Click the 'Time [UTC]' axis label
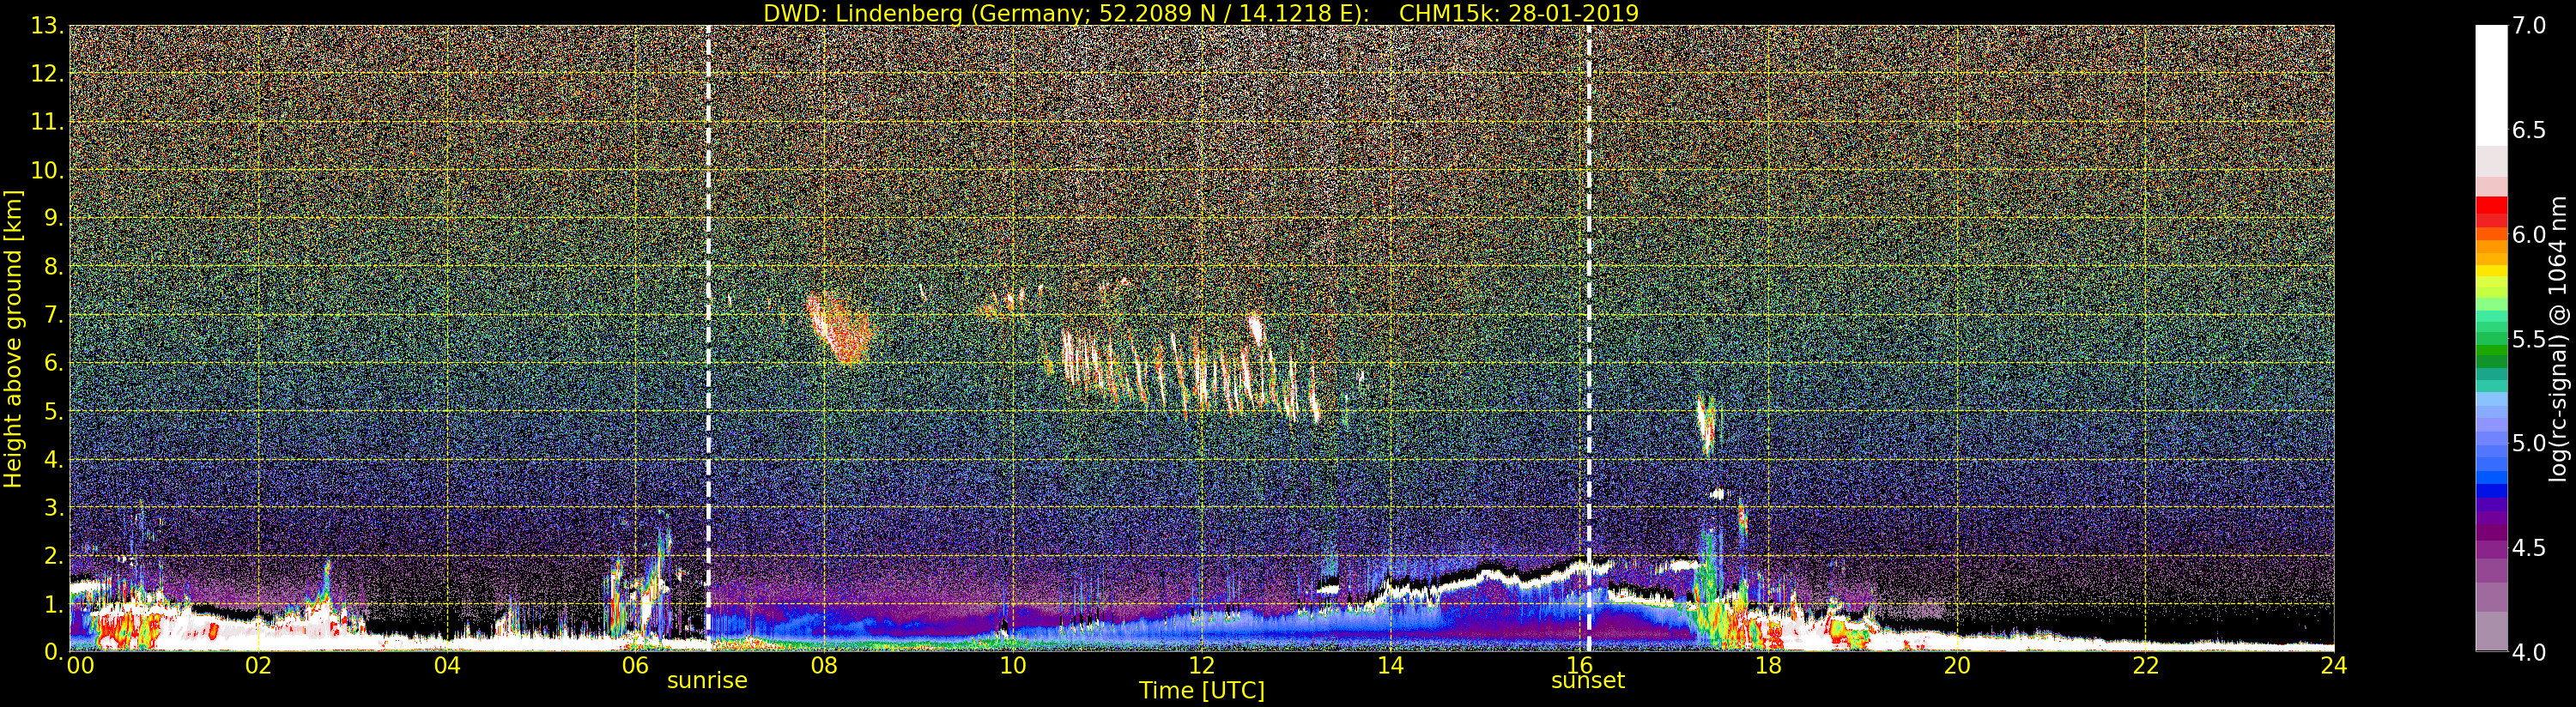Screen dimensions: 2576x707 coord(1201,690)
